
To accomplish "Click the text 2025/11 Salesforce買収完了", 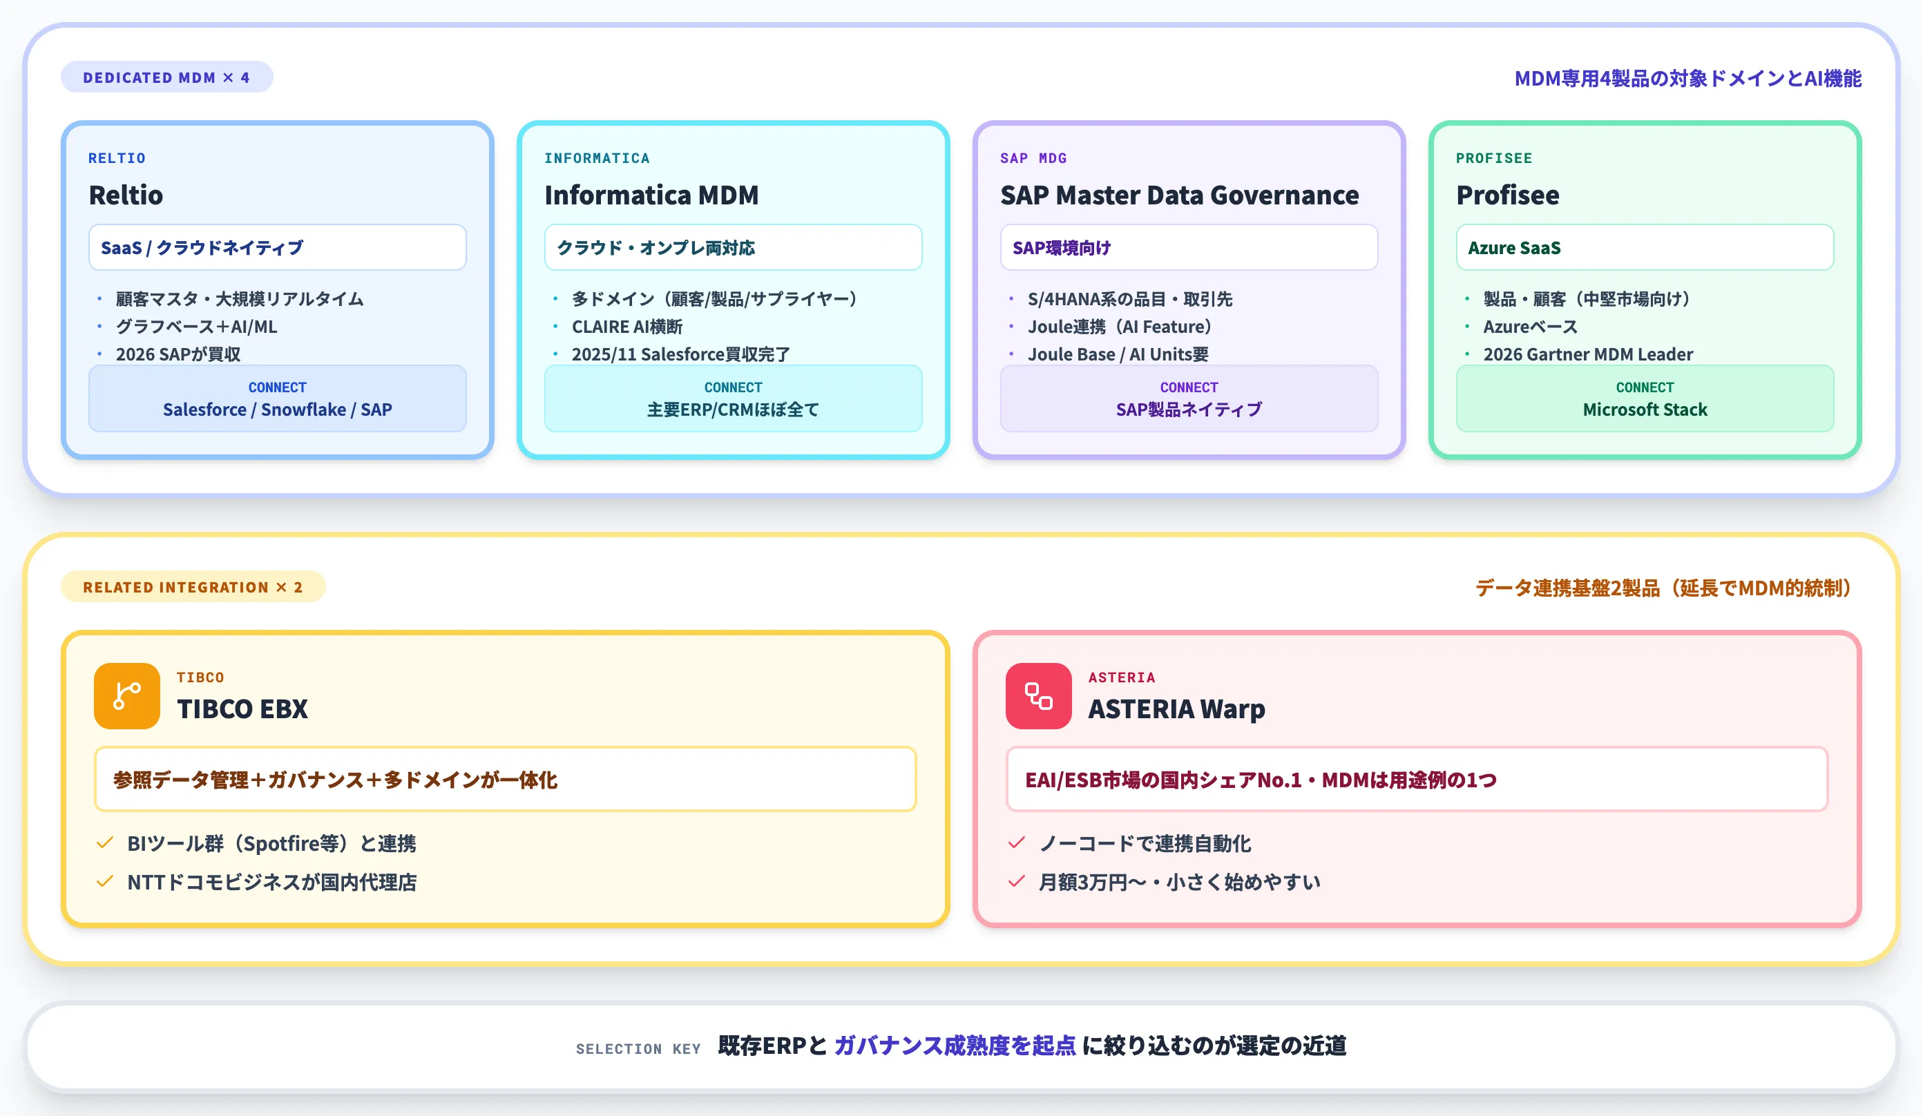I will click(680, 354).
